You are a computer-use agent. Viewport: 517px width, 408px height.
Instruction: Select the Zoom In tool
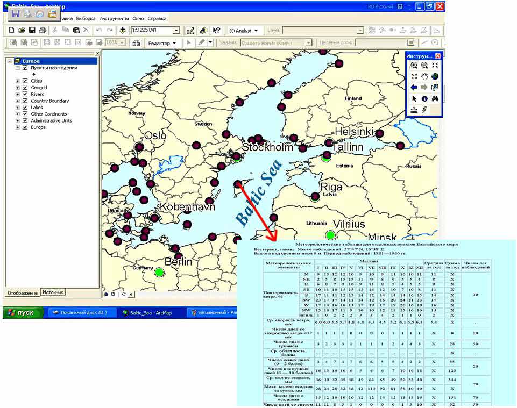tap(414, 65)
